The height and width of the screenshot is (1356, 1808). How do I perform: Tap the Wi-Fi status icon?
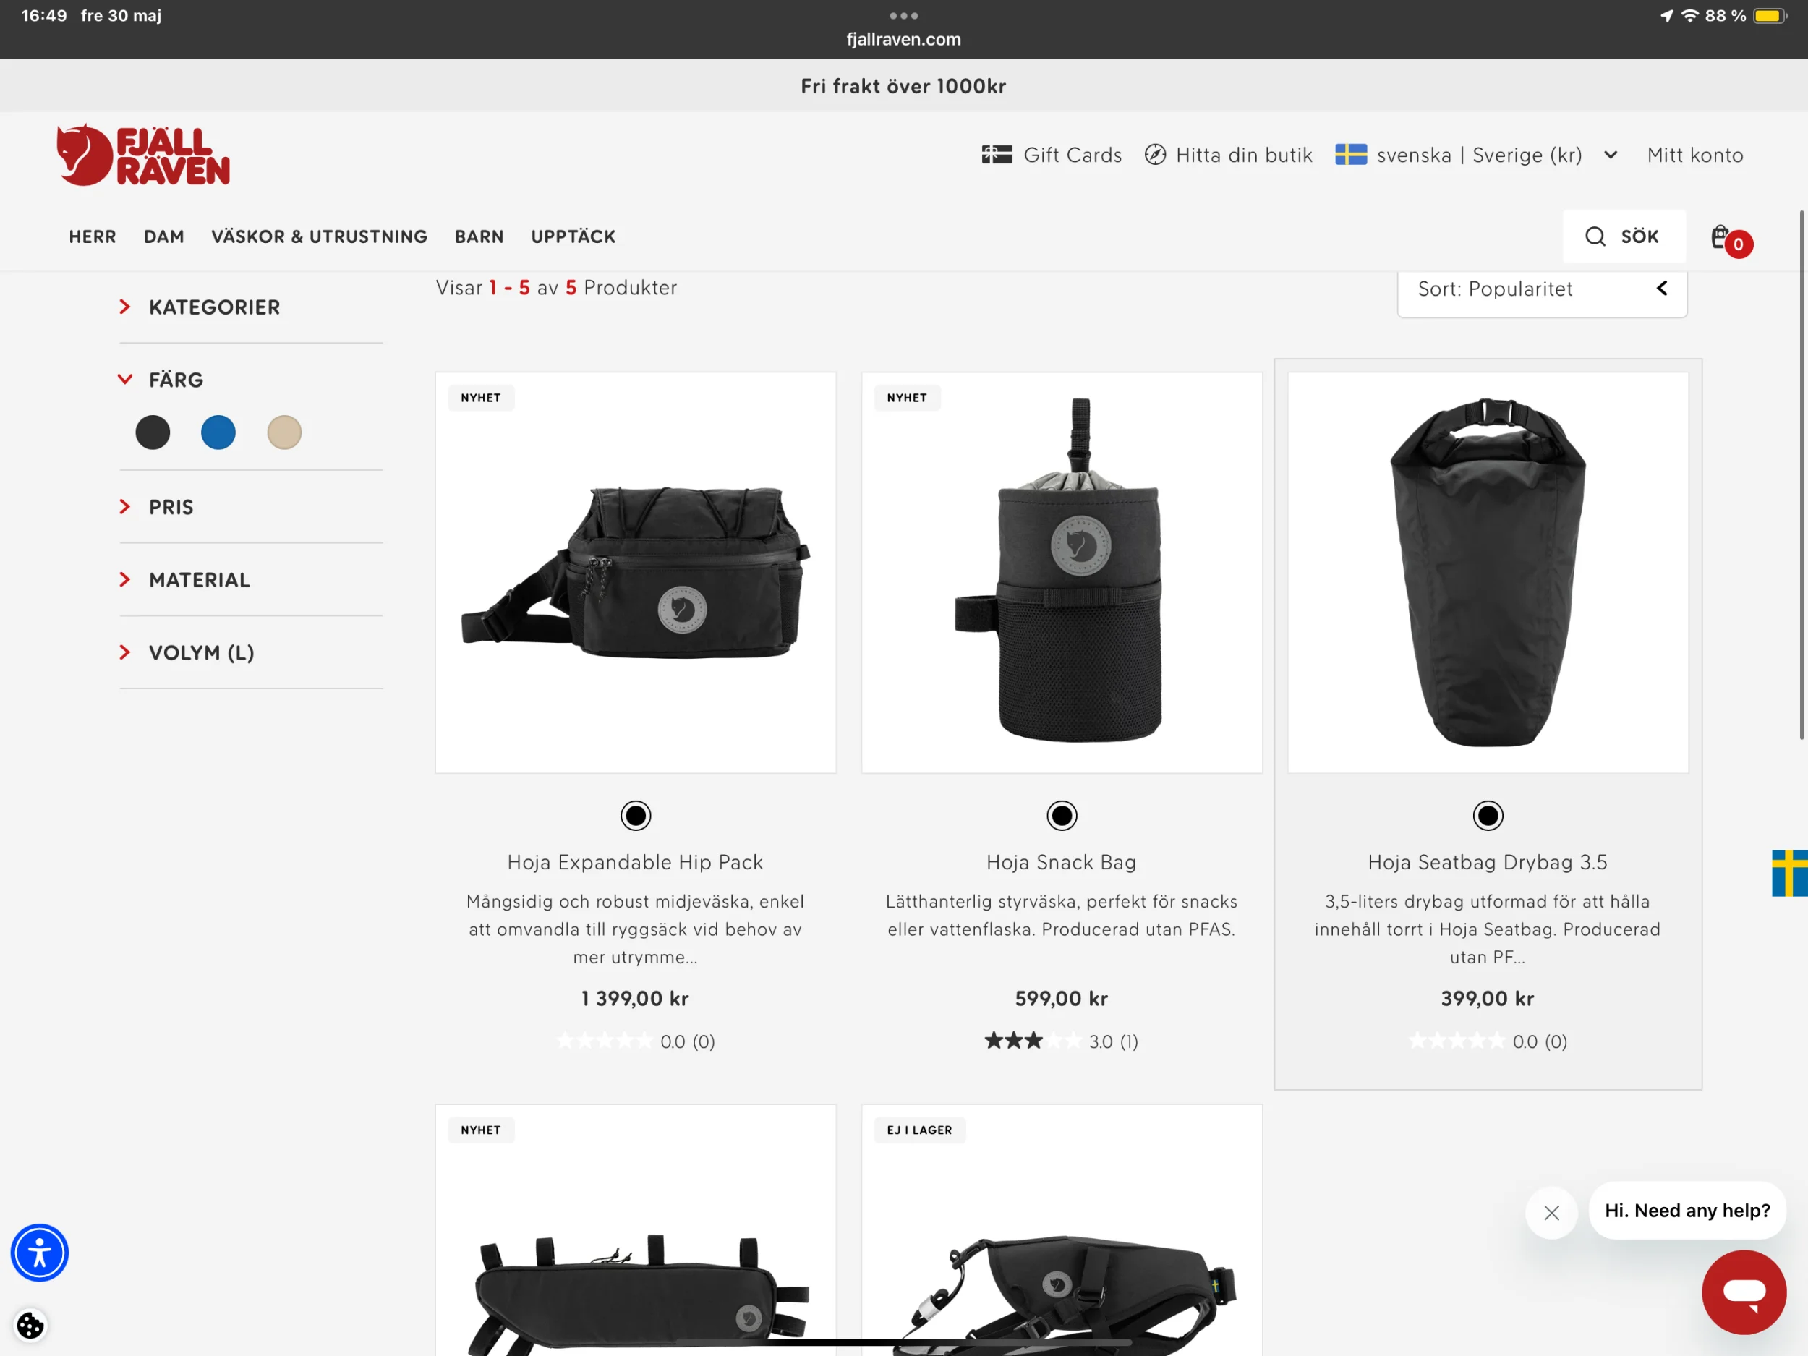tap(1689, 15)
